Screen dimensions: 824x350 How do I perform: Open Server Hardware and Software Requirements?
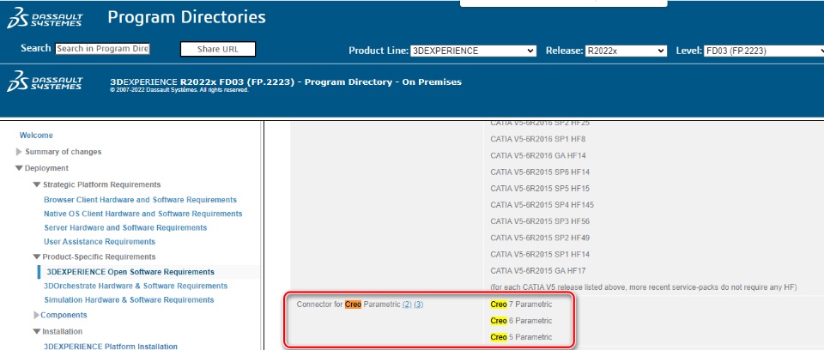coord(125,227)
